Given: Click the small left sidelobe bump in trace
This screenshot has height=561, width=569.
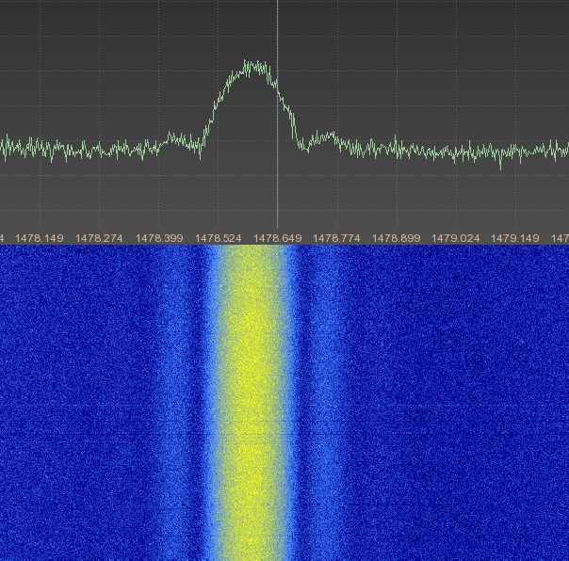Looking at the screenshot, I should click(x=177, y=138).
